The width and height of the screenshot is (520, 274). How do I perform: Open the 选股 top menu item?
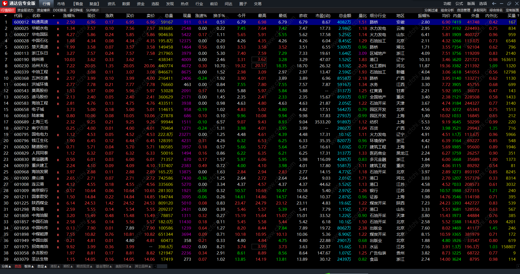[155, 4]
